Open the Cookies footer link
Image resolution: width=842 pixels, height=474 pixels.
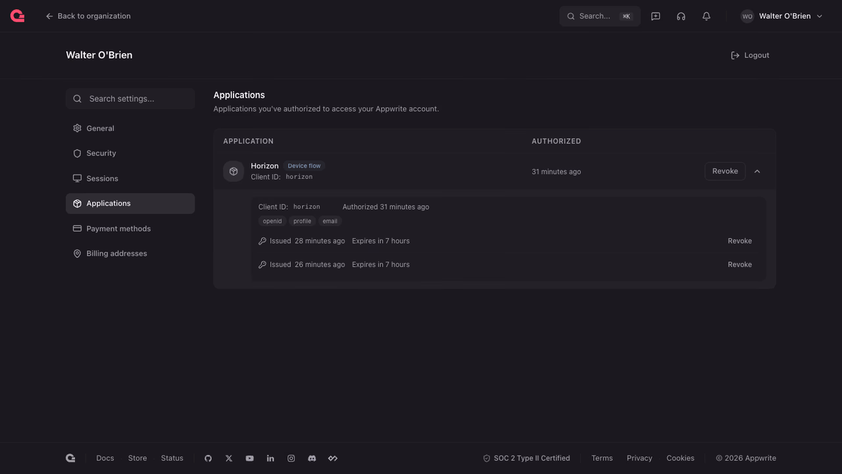point(680,458)
